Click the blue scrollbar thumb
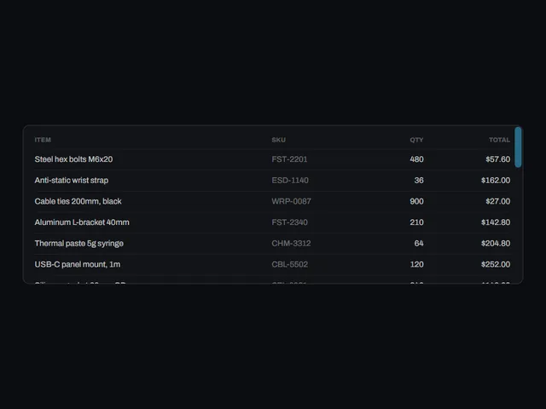This screenshot has height=409, width=546. pyautogui.click(x=518, y=147)
